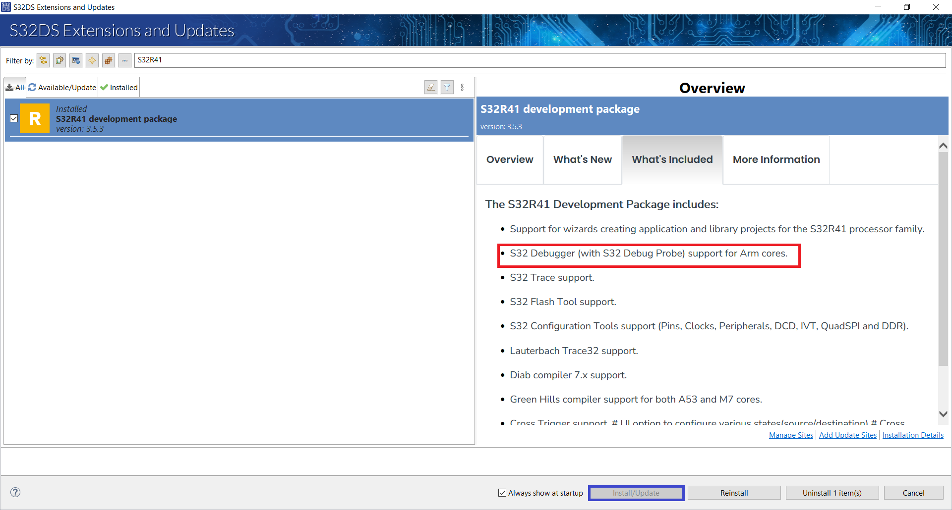Click Uninstall 1 item(s) button
The width and height of the screenshot is (952, 510).
coord(833,493)
